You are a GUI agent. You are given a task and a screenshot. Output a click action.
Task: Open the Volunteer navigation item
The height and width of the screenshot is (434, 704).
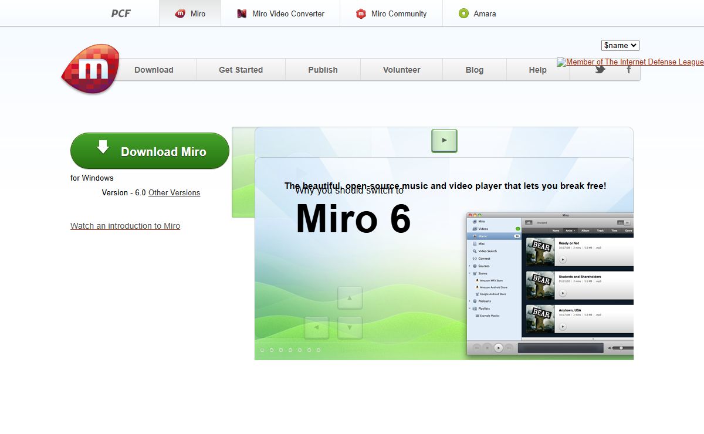(x=401, y=70)
